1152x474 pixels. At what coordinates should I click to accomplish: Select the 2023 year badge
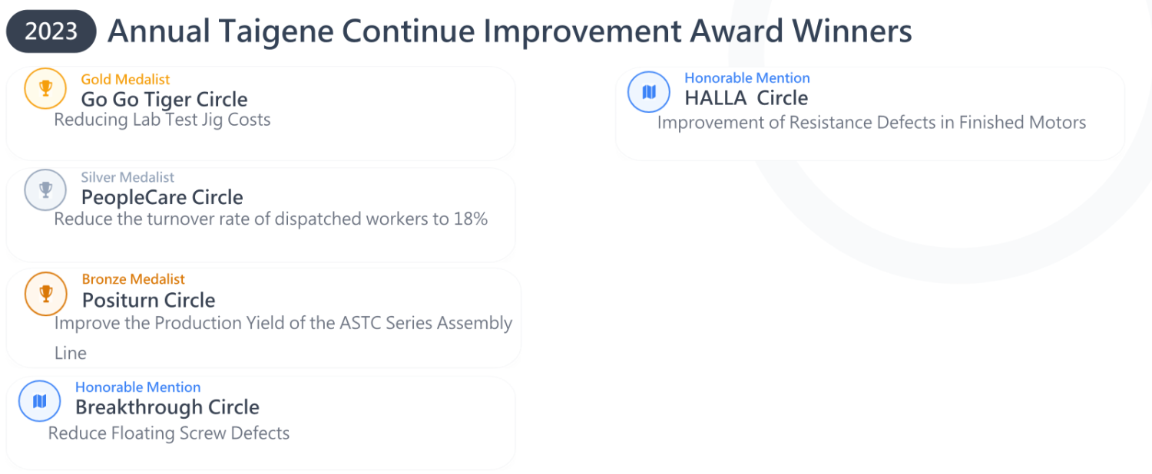coord(51,31)
